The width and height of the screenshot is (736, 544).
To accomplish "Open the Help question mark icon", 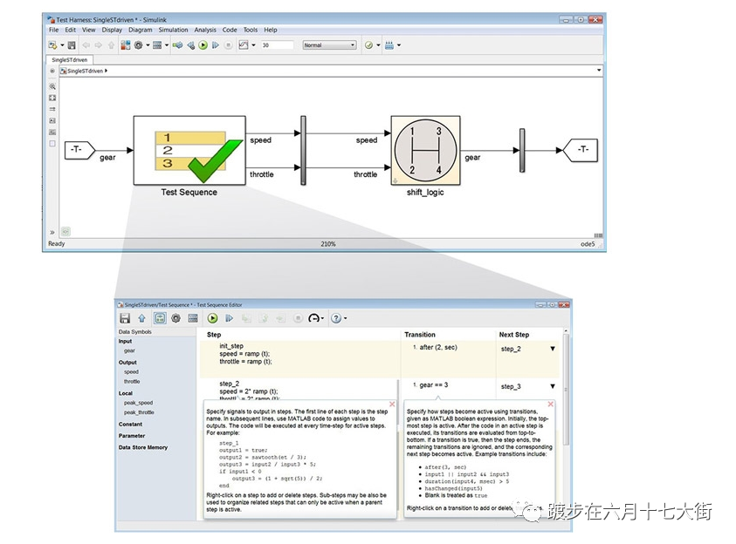I will pyautogui.click(x=336, y=318).
